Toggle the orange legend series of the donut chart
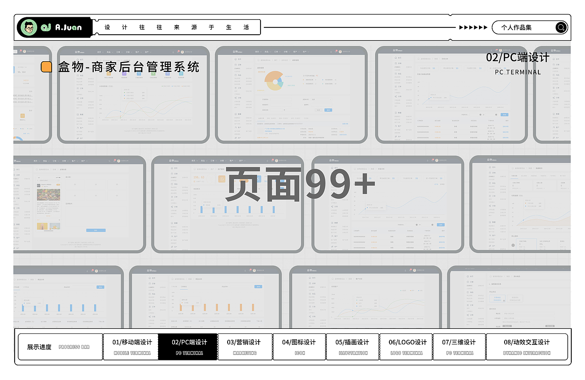This screenshot has height=380, width=585. point(303,80)
